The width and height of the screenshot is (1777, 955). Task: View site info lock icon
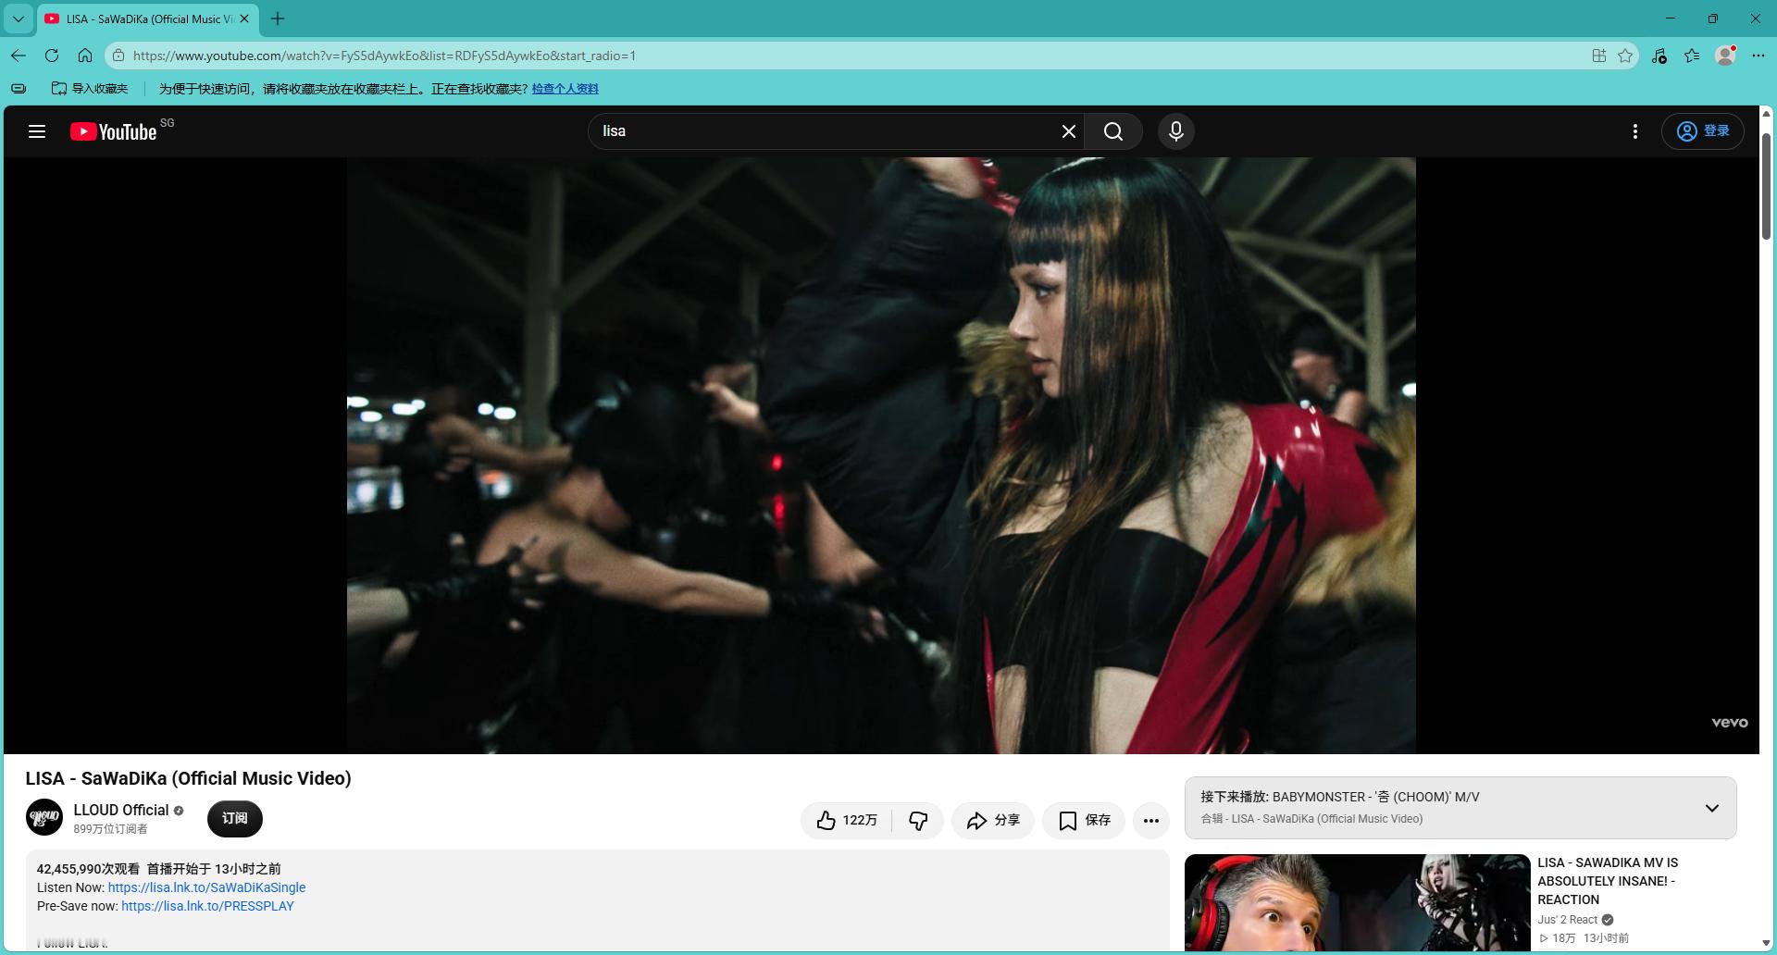pos(118,56)
